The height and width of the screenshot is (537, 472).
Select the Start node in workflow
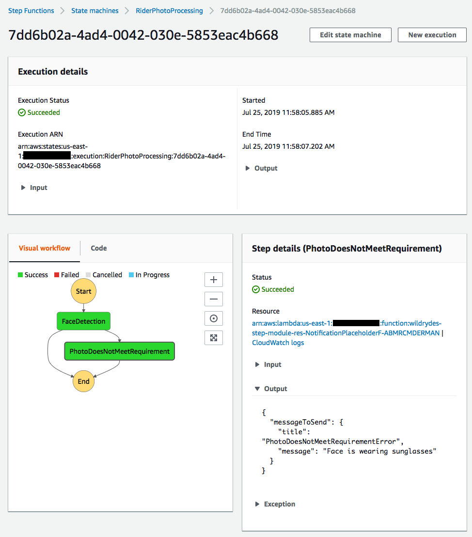(x=83, y=291)
